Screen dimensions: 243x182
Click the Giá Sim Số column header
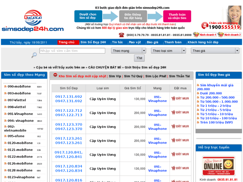132,88
